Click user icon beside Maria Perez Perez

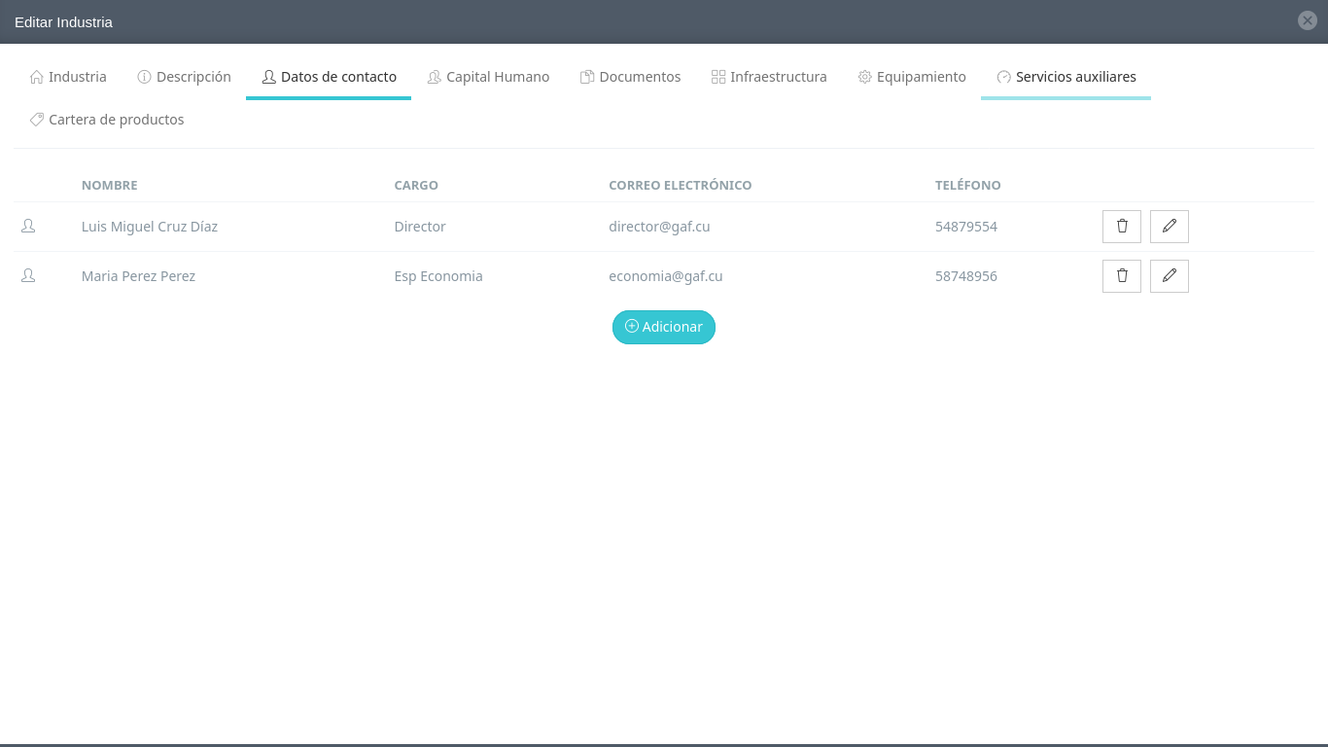(28, 276)
